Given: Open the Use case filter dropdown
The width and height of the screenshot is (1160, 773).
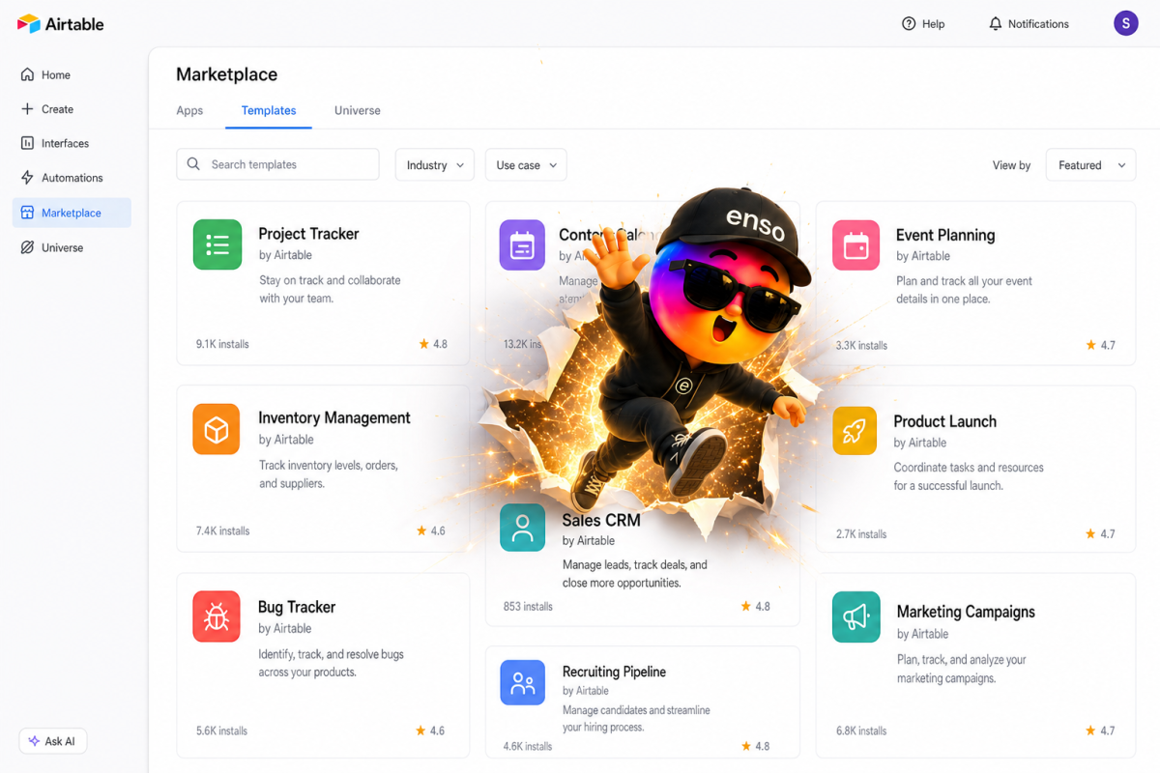Looking at the screenshot, I should [x=526, y=164].
